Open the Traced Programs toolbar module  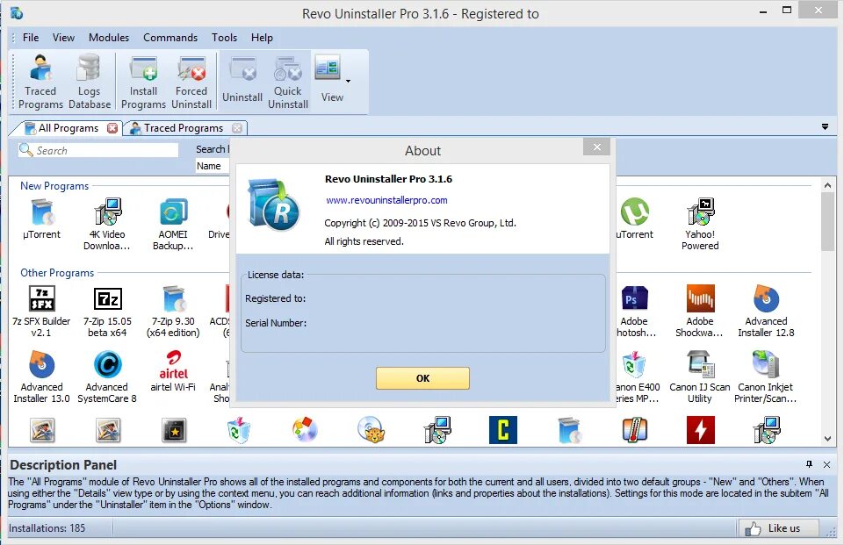coord(40,81)
